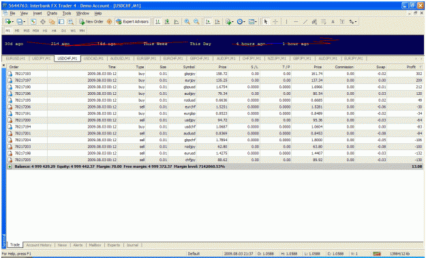Switch to the Journal tab
Screen dimensions: 426x258
pos(132,245)
